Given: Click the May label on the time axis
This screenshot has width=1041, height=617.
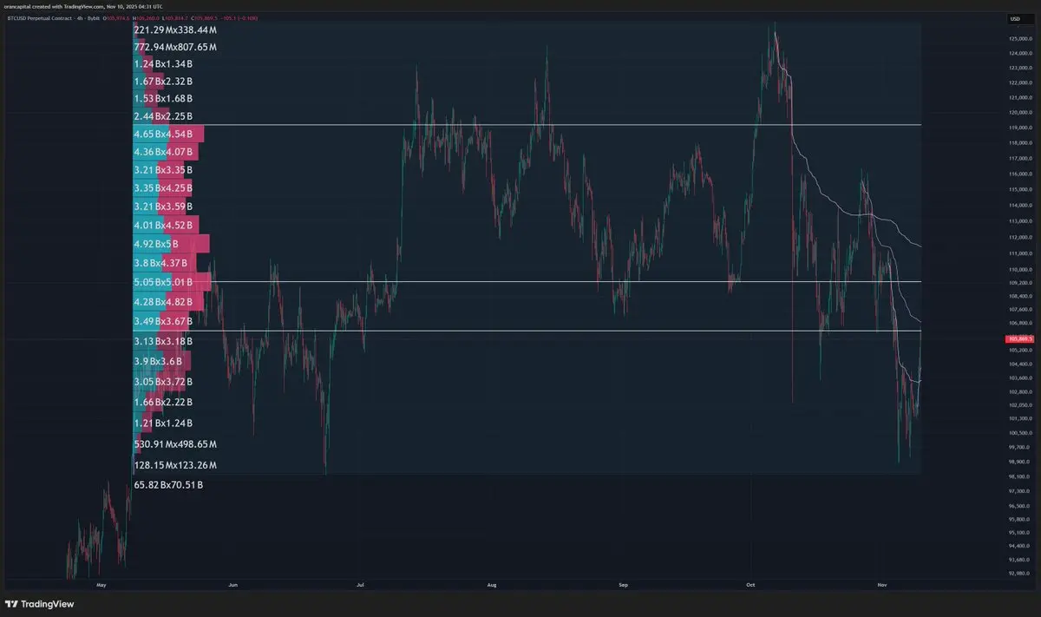Looking at the screenshot, I should coord(101,586).
